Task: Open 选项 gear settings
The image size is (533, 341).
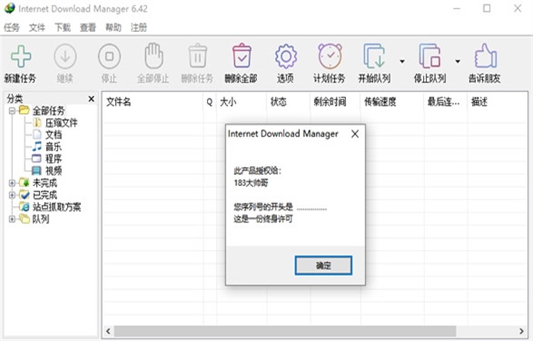Action: pos(286,56)
